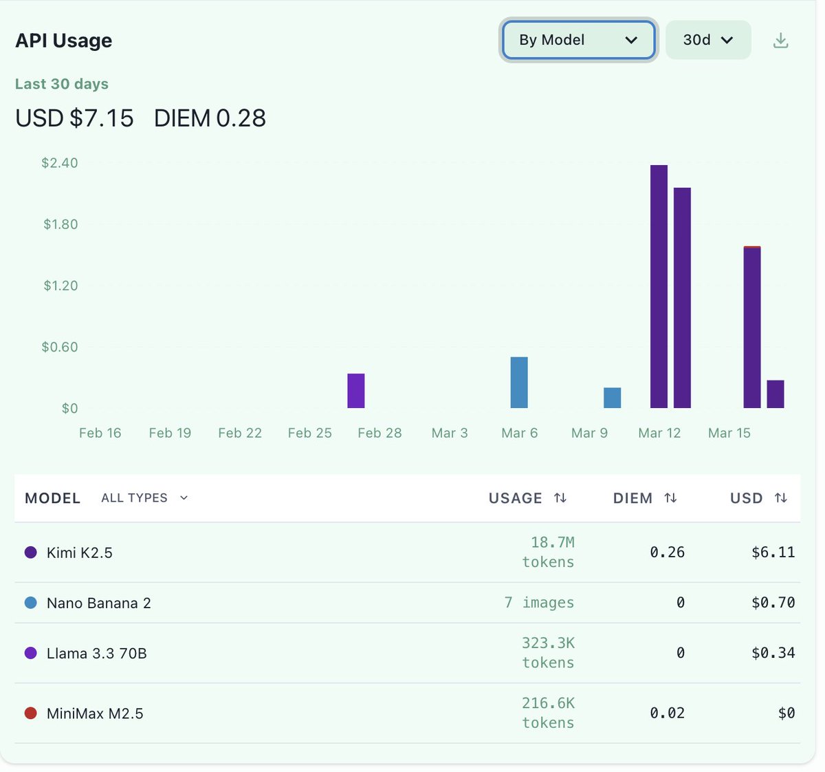Select the Nano Banana 2 color dot
This screenshot has height=772, width=825.
click(30, 603)
